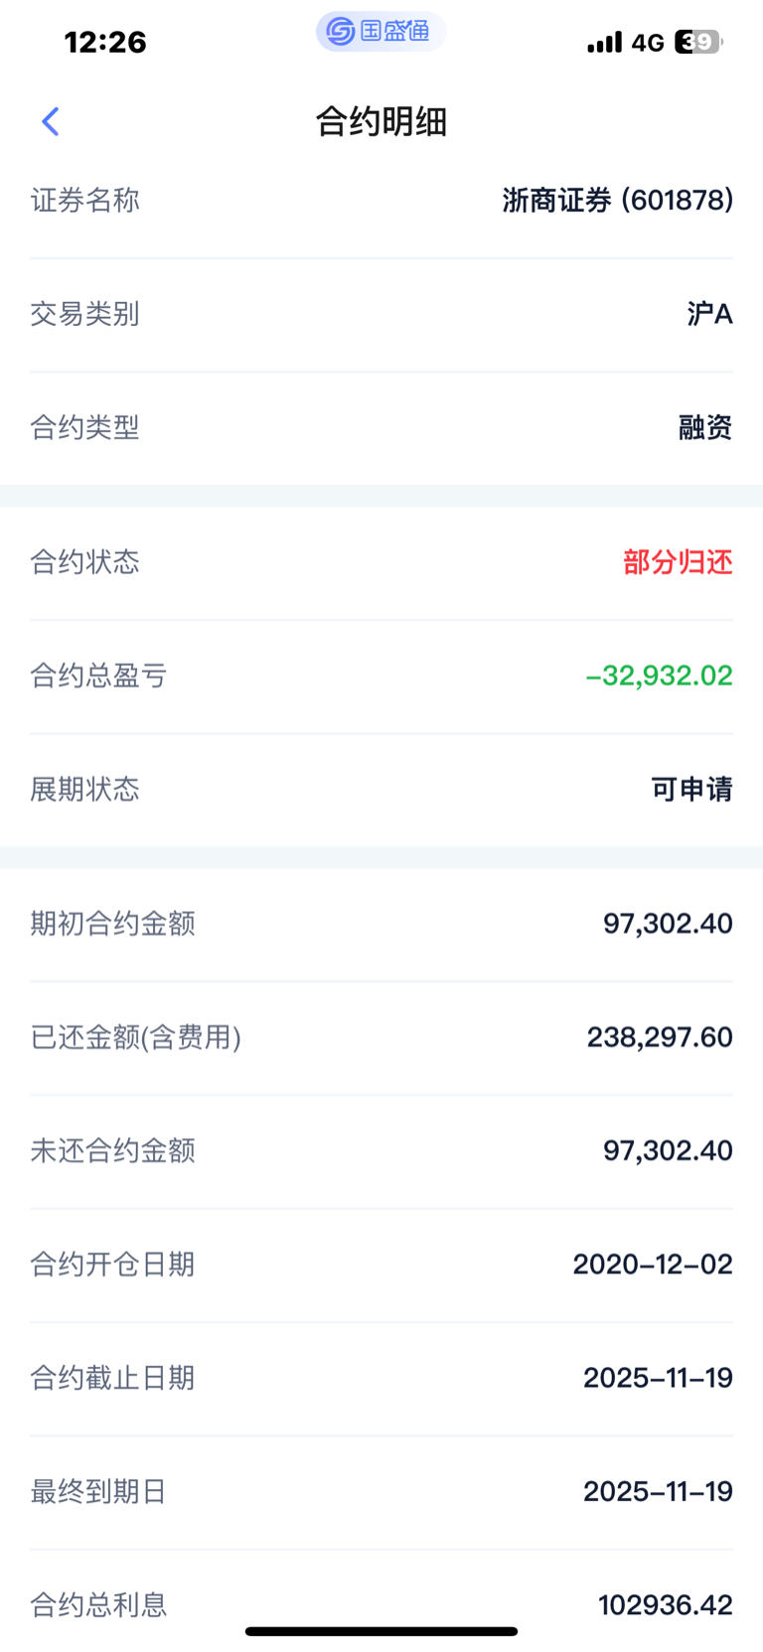
Task: Tap the cellular signal bars icon
Action: click(x=605, y=42)
